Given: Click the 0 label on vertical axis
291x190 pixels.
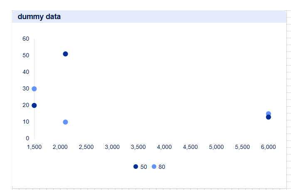Looking at the screenshot, I should click(27, 138).
